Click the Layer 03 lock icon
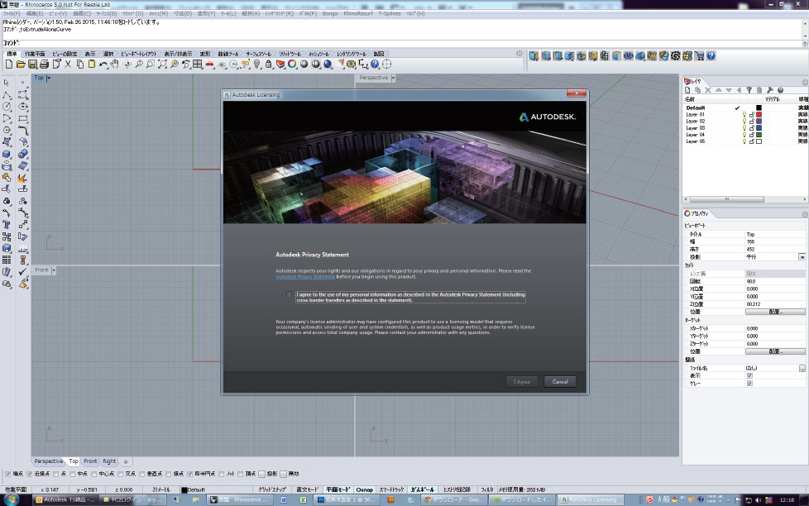Image resolution: width=809 pixels, height=506 pixels. 751,128
